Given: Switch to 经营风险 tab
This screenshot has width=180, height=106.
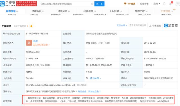Looking at the screenshot, I should coord(64,11).
